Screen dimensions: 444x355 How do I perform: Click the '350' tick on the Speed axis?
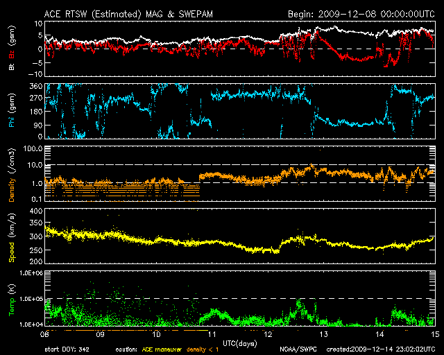coord(36,223)
